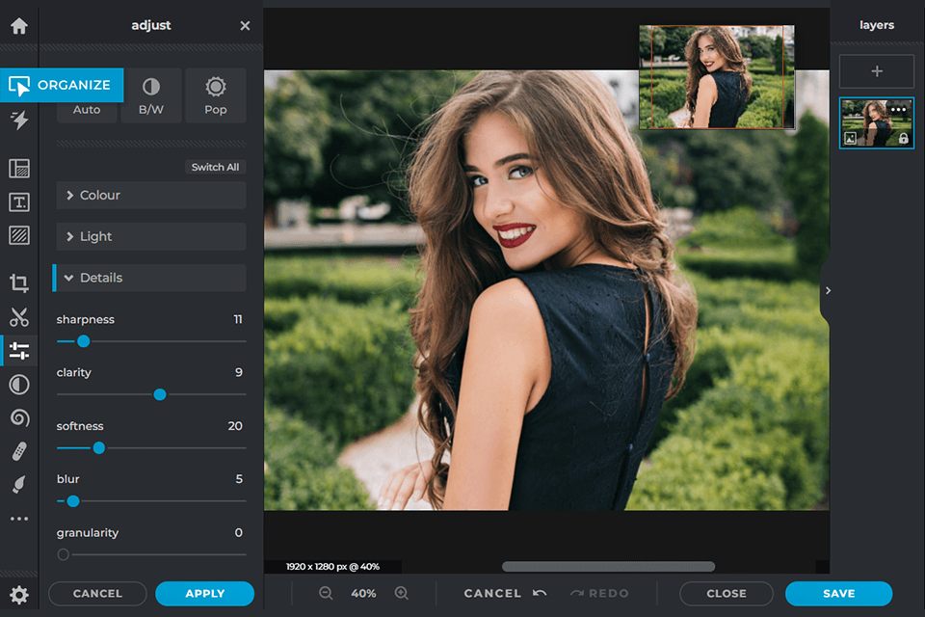925x617 pixels.
Task: Click the zoom in magnifier
Action: click(x=402, y=594)
